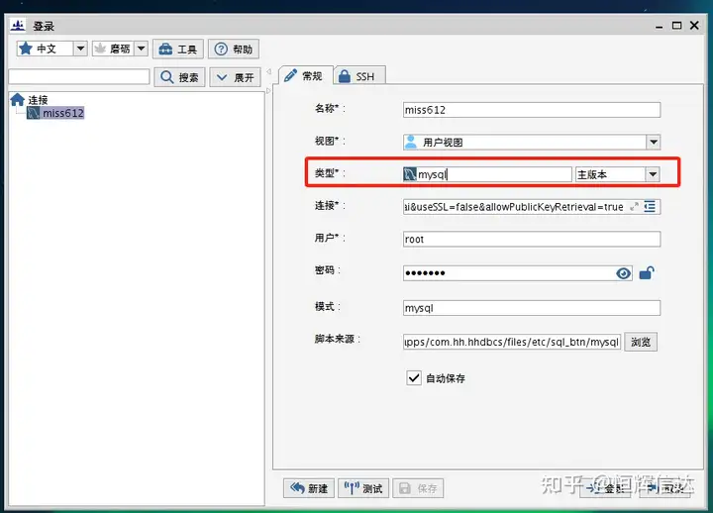Click the 展开 expand button

(x=235, y=77)
